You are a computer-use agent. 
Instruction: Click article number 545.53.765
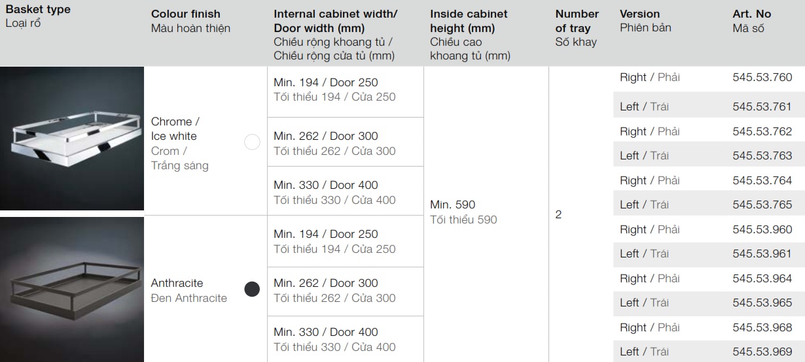pyautogui.click(x=762, y=205)
